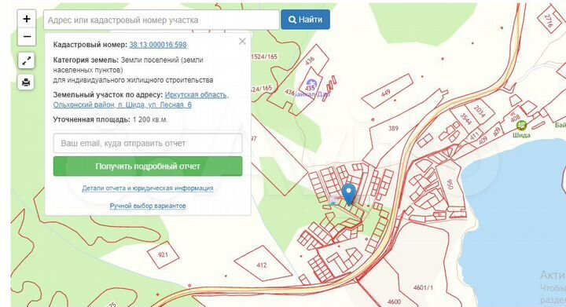Viewport: 566px width, 307px height.
Task: Zoom in with the plus button
Action: tap(27, 19)
